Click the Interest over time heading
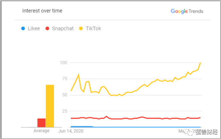Image resolution: width=221 pixels, height=139 pixels. point(42,11)
